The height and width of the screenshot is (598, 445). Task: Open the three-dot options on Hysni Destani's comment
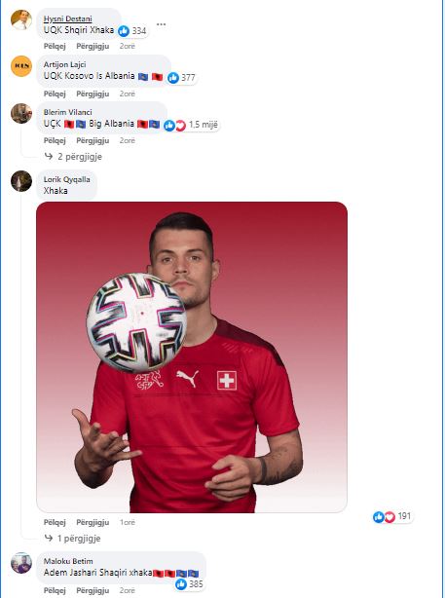(161, 24)
